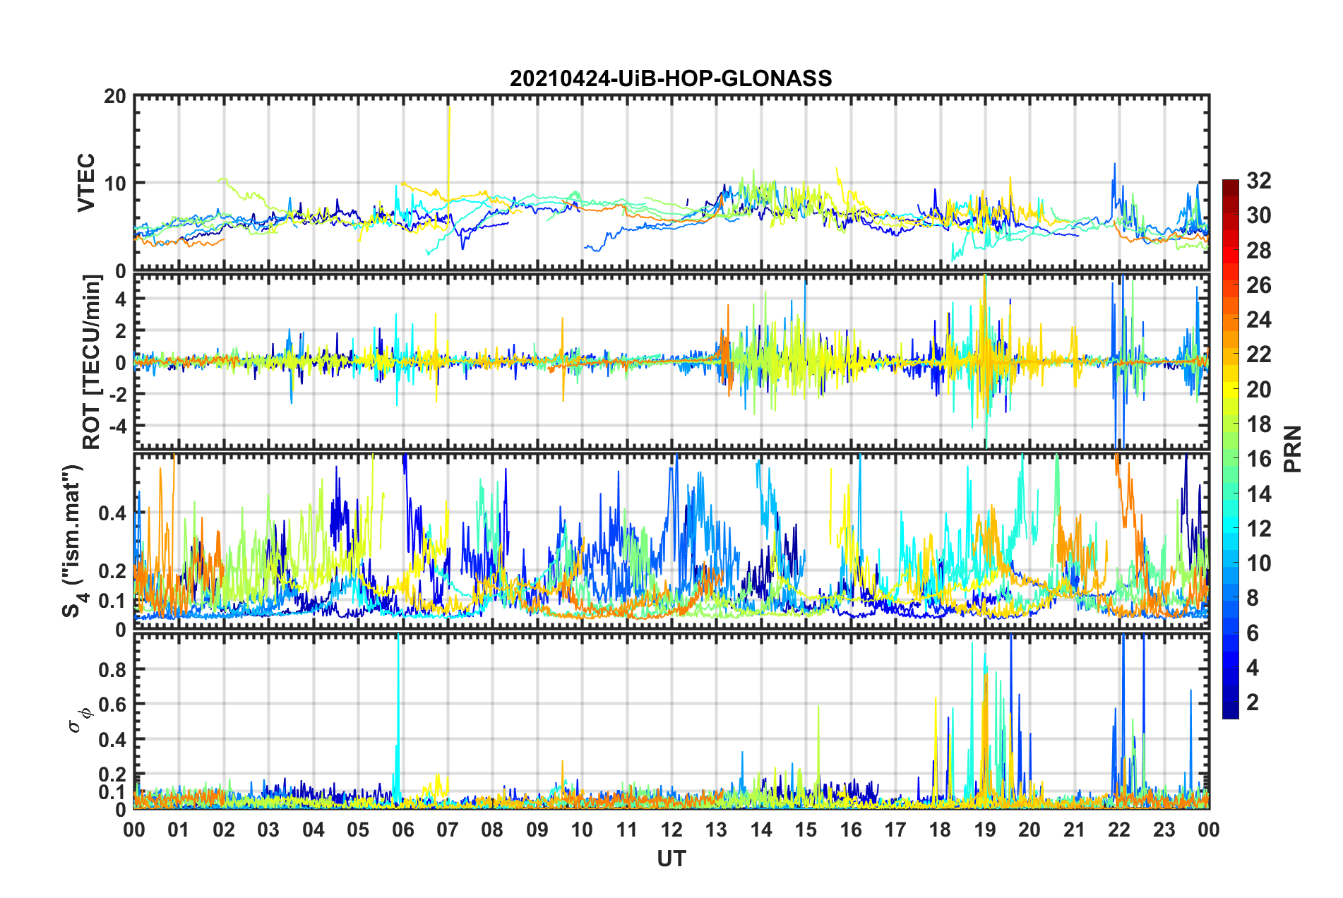Click the PRN colorbar gradient strip

click(x=1230, y=449)
